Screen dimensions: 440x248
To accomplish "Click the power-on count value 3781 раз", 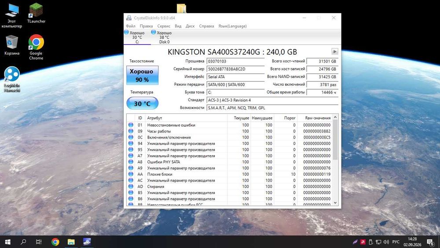I will [322, 84].
